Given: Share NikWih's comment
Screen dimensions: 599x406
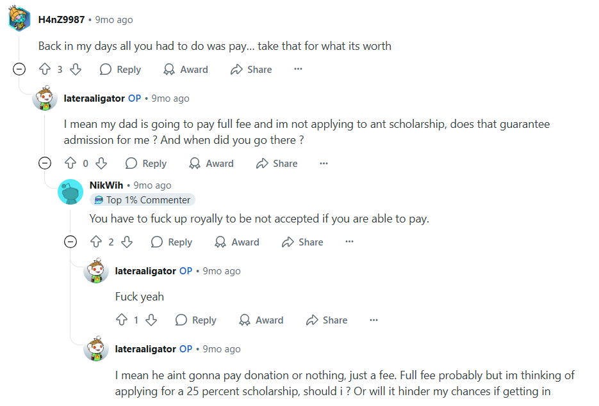Looking at the screenshot, I should click(302, 242).
